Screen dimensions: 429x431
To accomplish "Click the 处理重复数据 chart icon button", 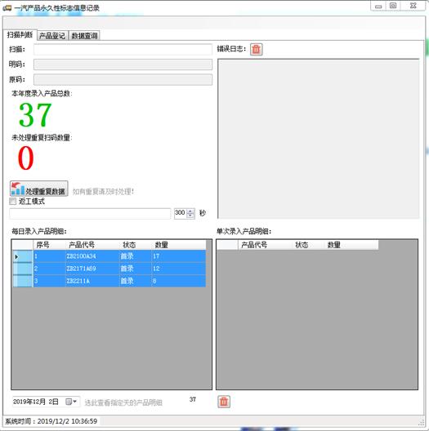I will click(38, 189).
